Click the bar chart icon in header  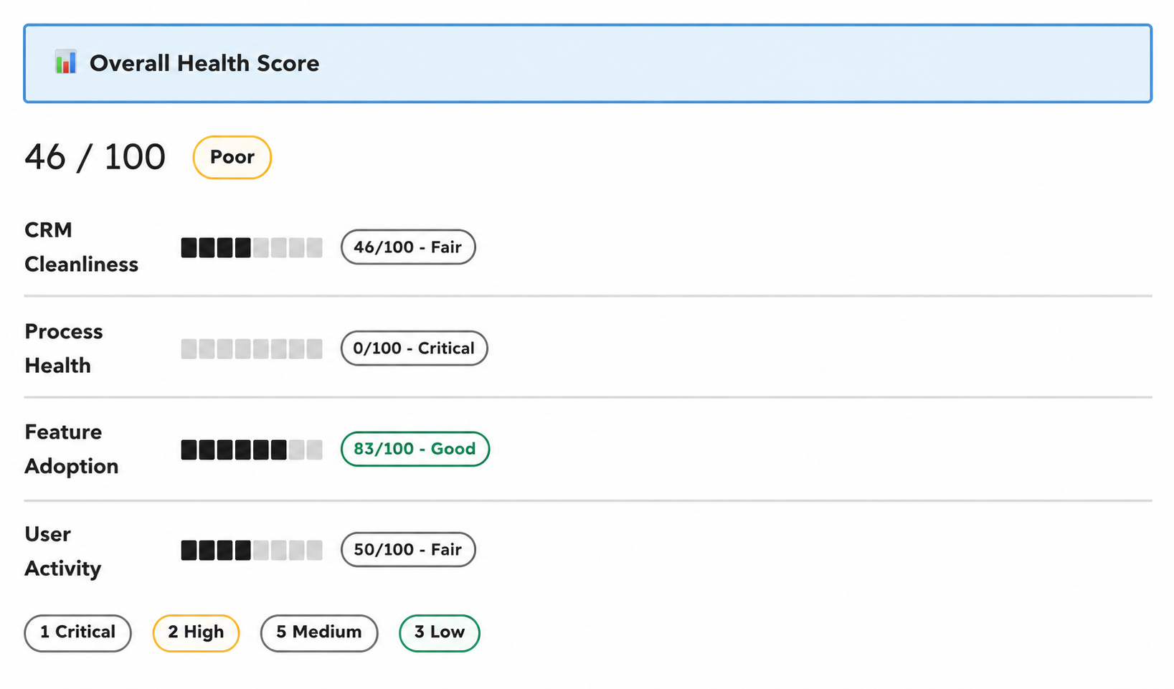pyautogui.click(x=65, y=62)
